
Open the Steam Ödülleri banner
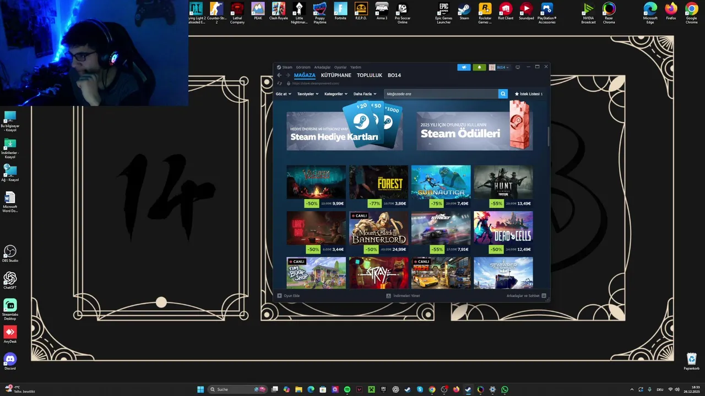pos(474,131)
